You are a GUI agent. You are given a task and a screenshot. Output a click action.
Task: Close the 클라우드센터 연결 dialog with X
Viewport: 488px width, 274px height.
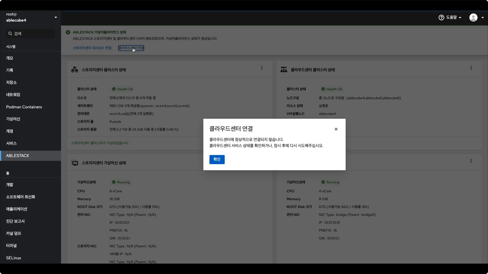(336, 129)
